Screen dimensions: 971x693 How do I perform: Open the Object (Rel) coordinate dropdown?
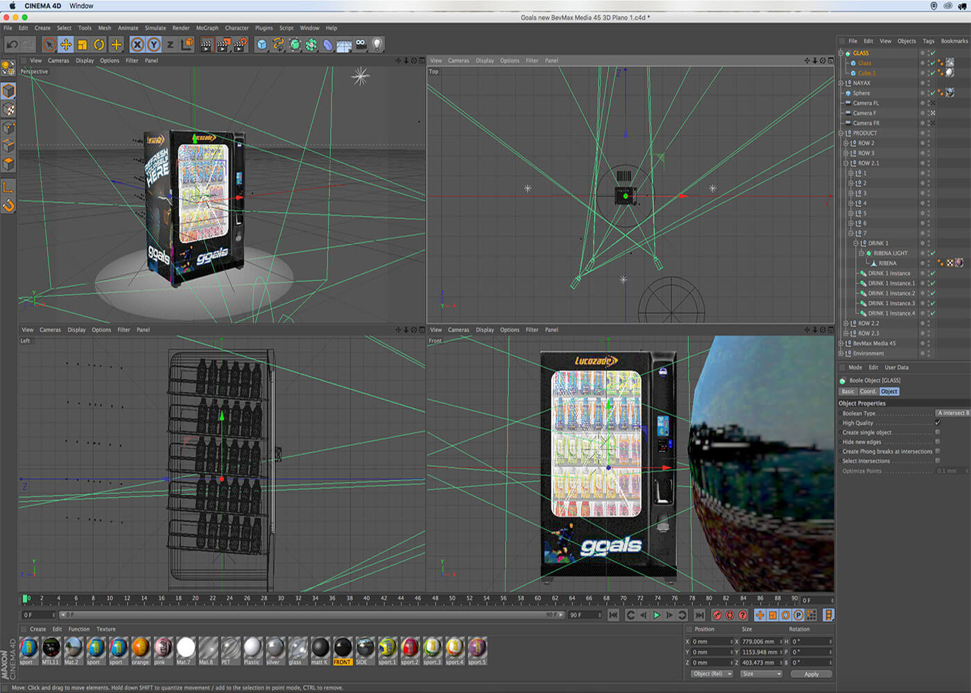point(711,674)
